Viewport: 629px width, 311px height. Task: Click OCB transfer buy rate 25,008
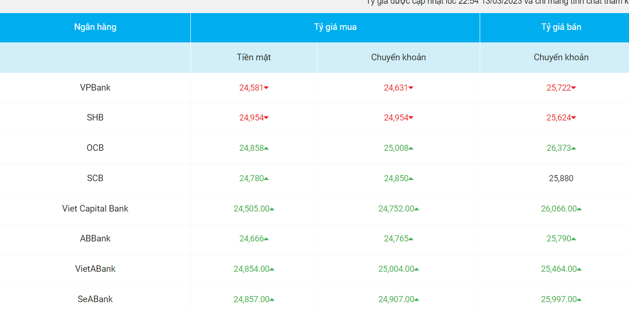[x=396, y=148]
